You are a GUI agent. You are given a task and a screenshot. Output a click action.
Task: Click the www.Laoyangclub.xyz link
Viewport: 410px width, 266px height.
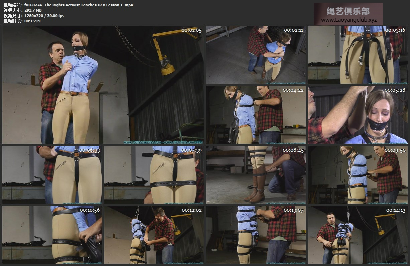pos(349,20)
